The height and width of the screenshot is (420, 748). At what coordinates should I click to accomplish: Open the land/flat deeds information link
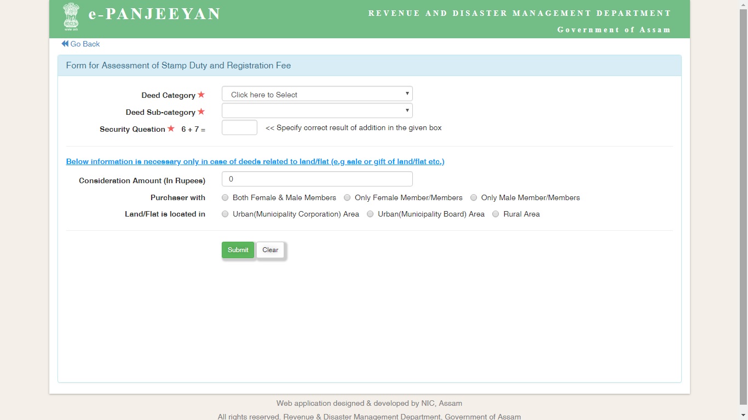tap(255, 162)
